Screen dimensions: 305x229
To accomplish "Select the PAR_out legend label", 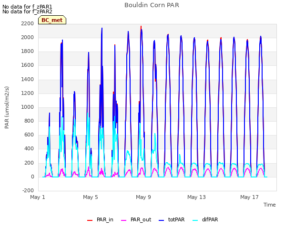I will point(141,219).
